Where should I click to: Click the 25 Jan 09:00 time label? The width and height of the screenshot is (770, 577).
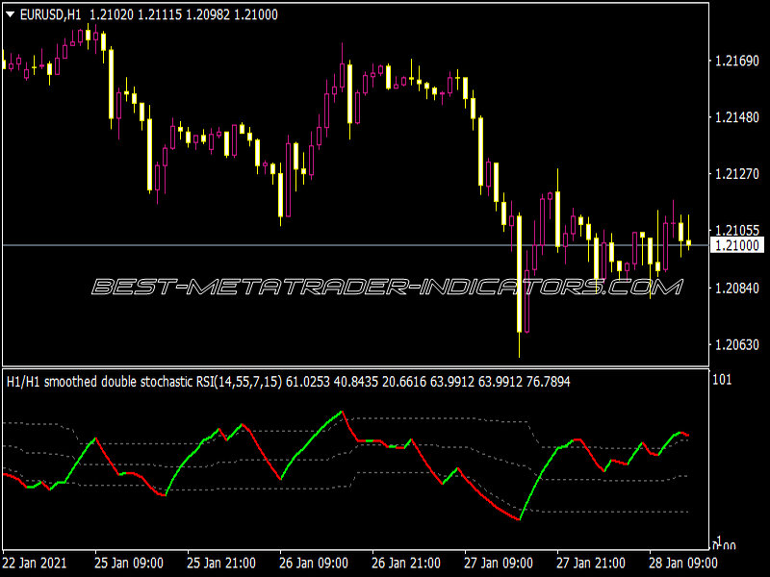129,563
